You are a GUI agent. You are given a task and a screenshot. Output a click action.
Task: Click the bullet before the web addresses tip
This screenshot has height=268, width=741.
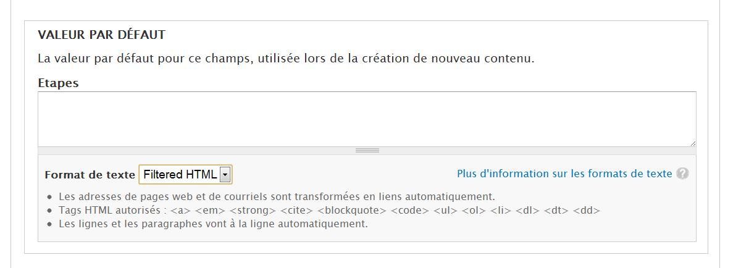(x=50, y=198)
